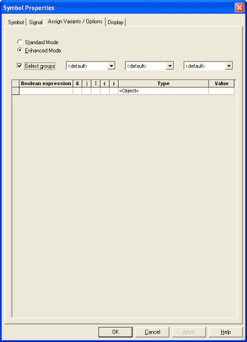
Task: Go to the Display tab
Action: (115, 22)
